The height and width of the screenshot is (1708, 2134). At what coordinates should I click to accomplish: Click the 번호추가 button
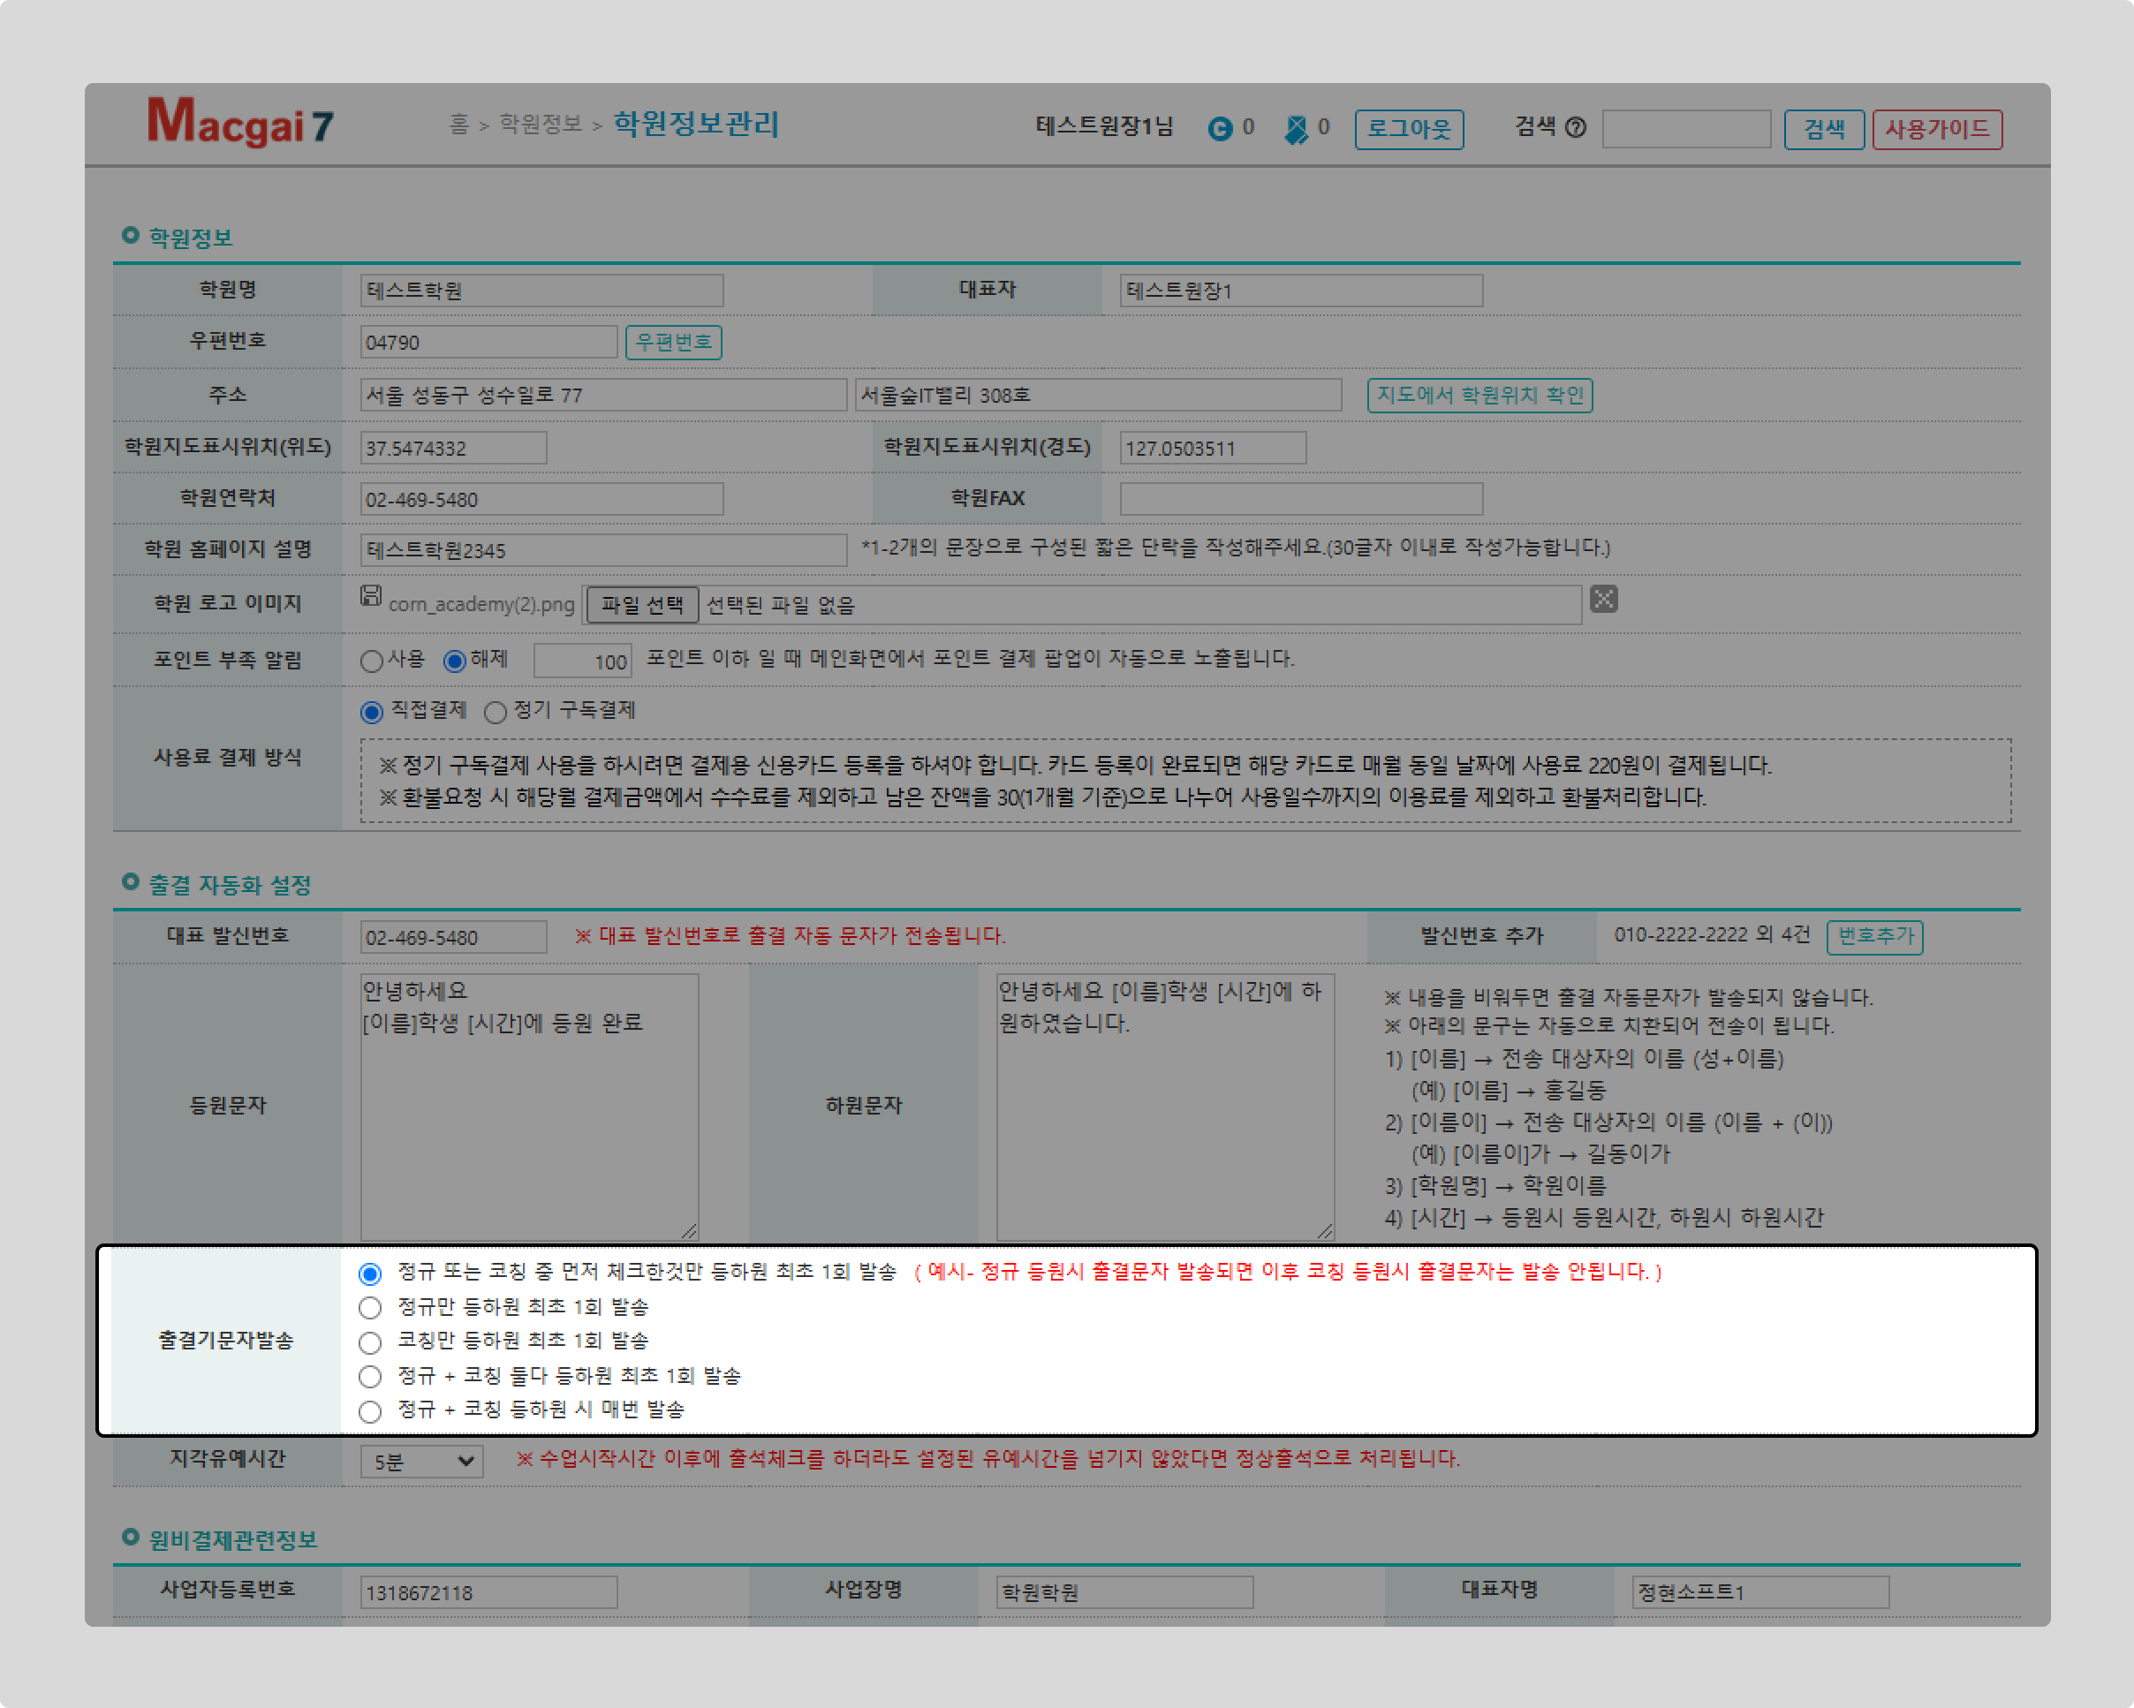point(1873,936)
